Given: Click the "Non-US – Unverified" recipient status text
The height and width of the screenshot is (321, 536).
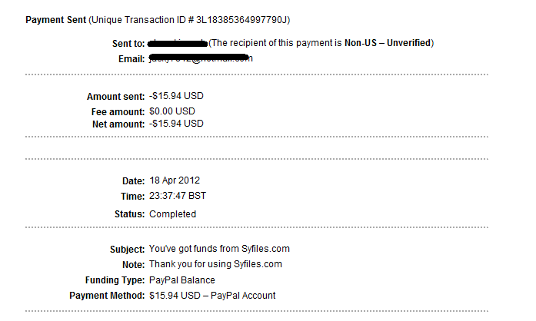Looking at the screenshot, I should [389, 43].
